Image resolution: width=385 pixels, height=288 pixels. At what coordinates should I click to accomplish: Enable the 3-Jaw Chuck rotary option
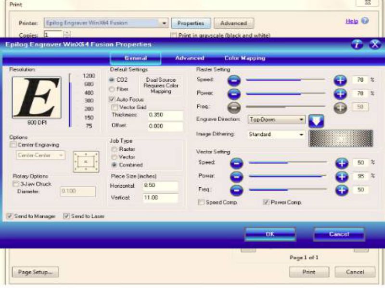coord(16,184)
